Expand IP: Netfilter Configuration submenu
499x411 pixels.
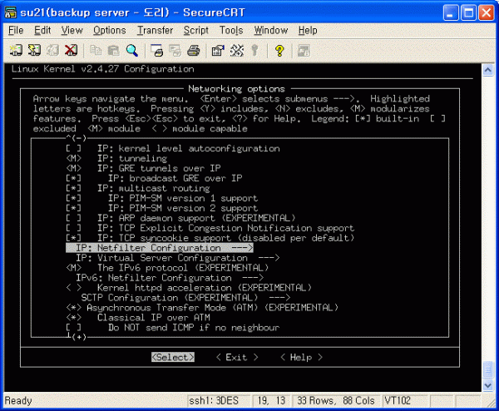160,248
